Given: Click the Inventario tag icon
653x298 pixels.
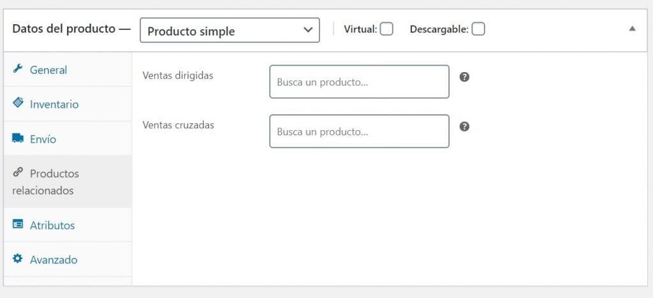Looking at the screenshot, I should click(x=18, y=103).
